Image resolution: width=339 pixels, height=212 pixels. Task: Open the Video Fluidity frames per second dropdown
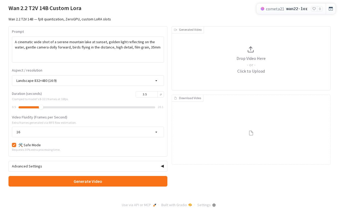coord(88,132)
